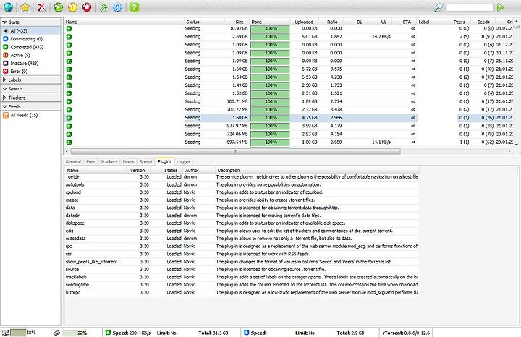
Task: Open help with the green question-mark icon
Action: (135, 7)
